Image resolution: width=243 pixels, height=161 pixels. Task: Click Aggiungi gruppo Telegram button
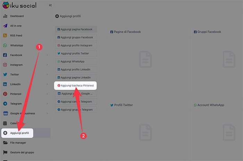pyautogui.click(x=76, y=110)
